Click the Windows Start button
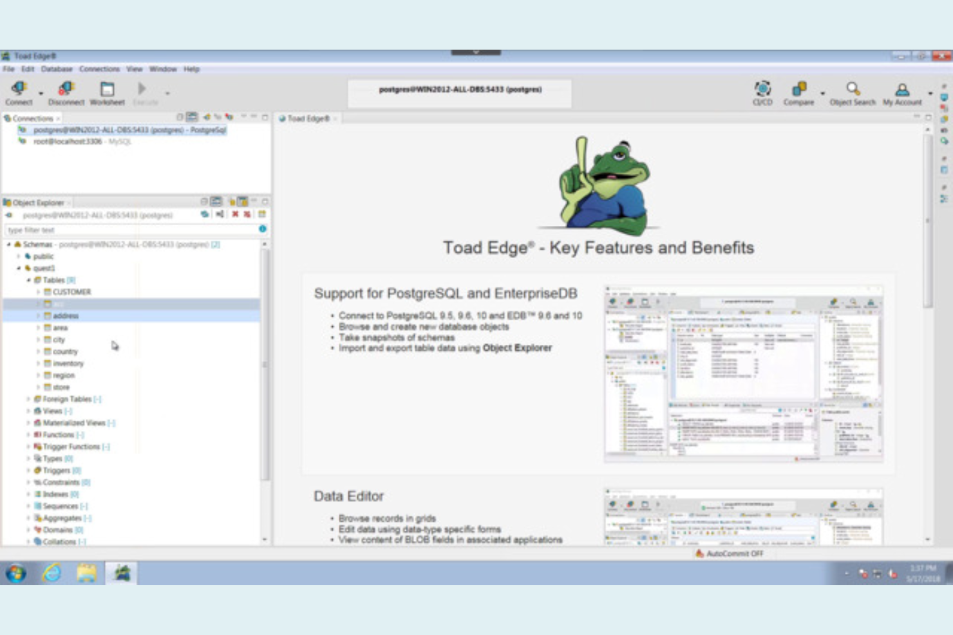This screenshot has height=635, width=953. 15,573
